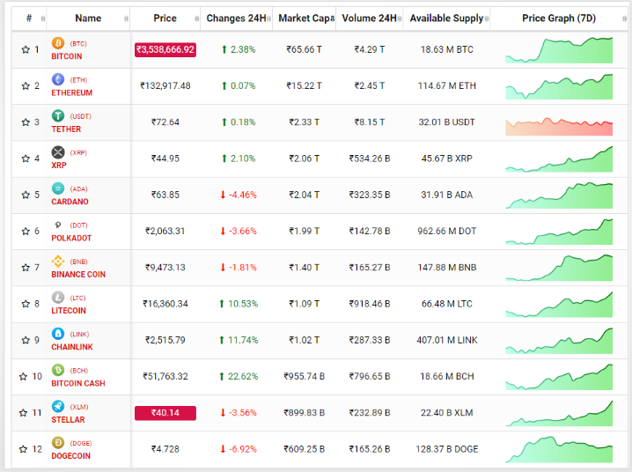The height and width of the screenshot is (472, 632).
Task: Toggle the Bitcoin Cash favorite star
Action: click(x=24, y=377)
